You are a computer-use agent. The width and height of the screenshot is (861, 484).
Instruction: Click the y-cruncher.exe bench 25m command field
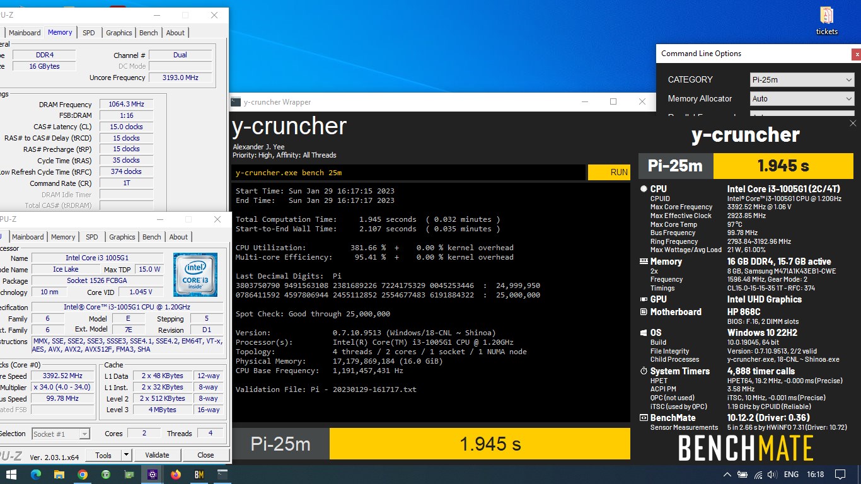coord(408,172)
